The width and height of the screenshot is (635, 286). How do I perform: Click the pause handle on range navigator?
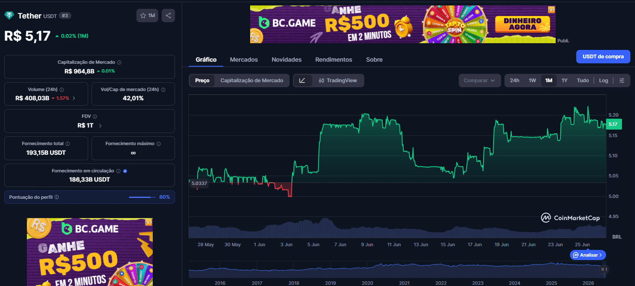tap(604, 269)
